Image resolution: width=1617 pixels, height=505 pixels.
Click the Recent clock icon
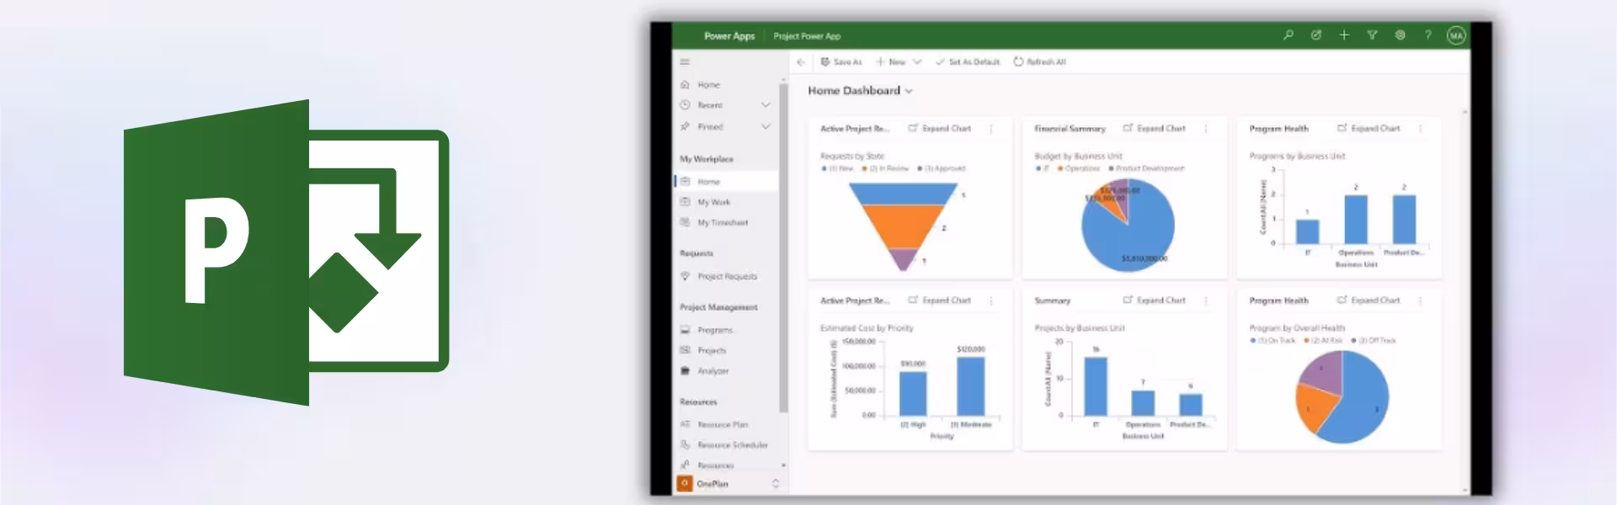click(x=685, y=105)
